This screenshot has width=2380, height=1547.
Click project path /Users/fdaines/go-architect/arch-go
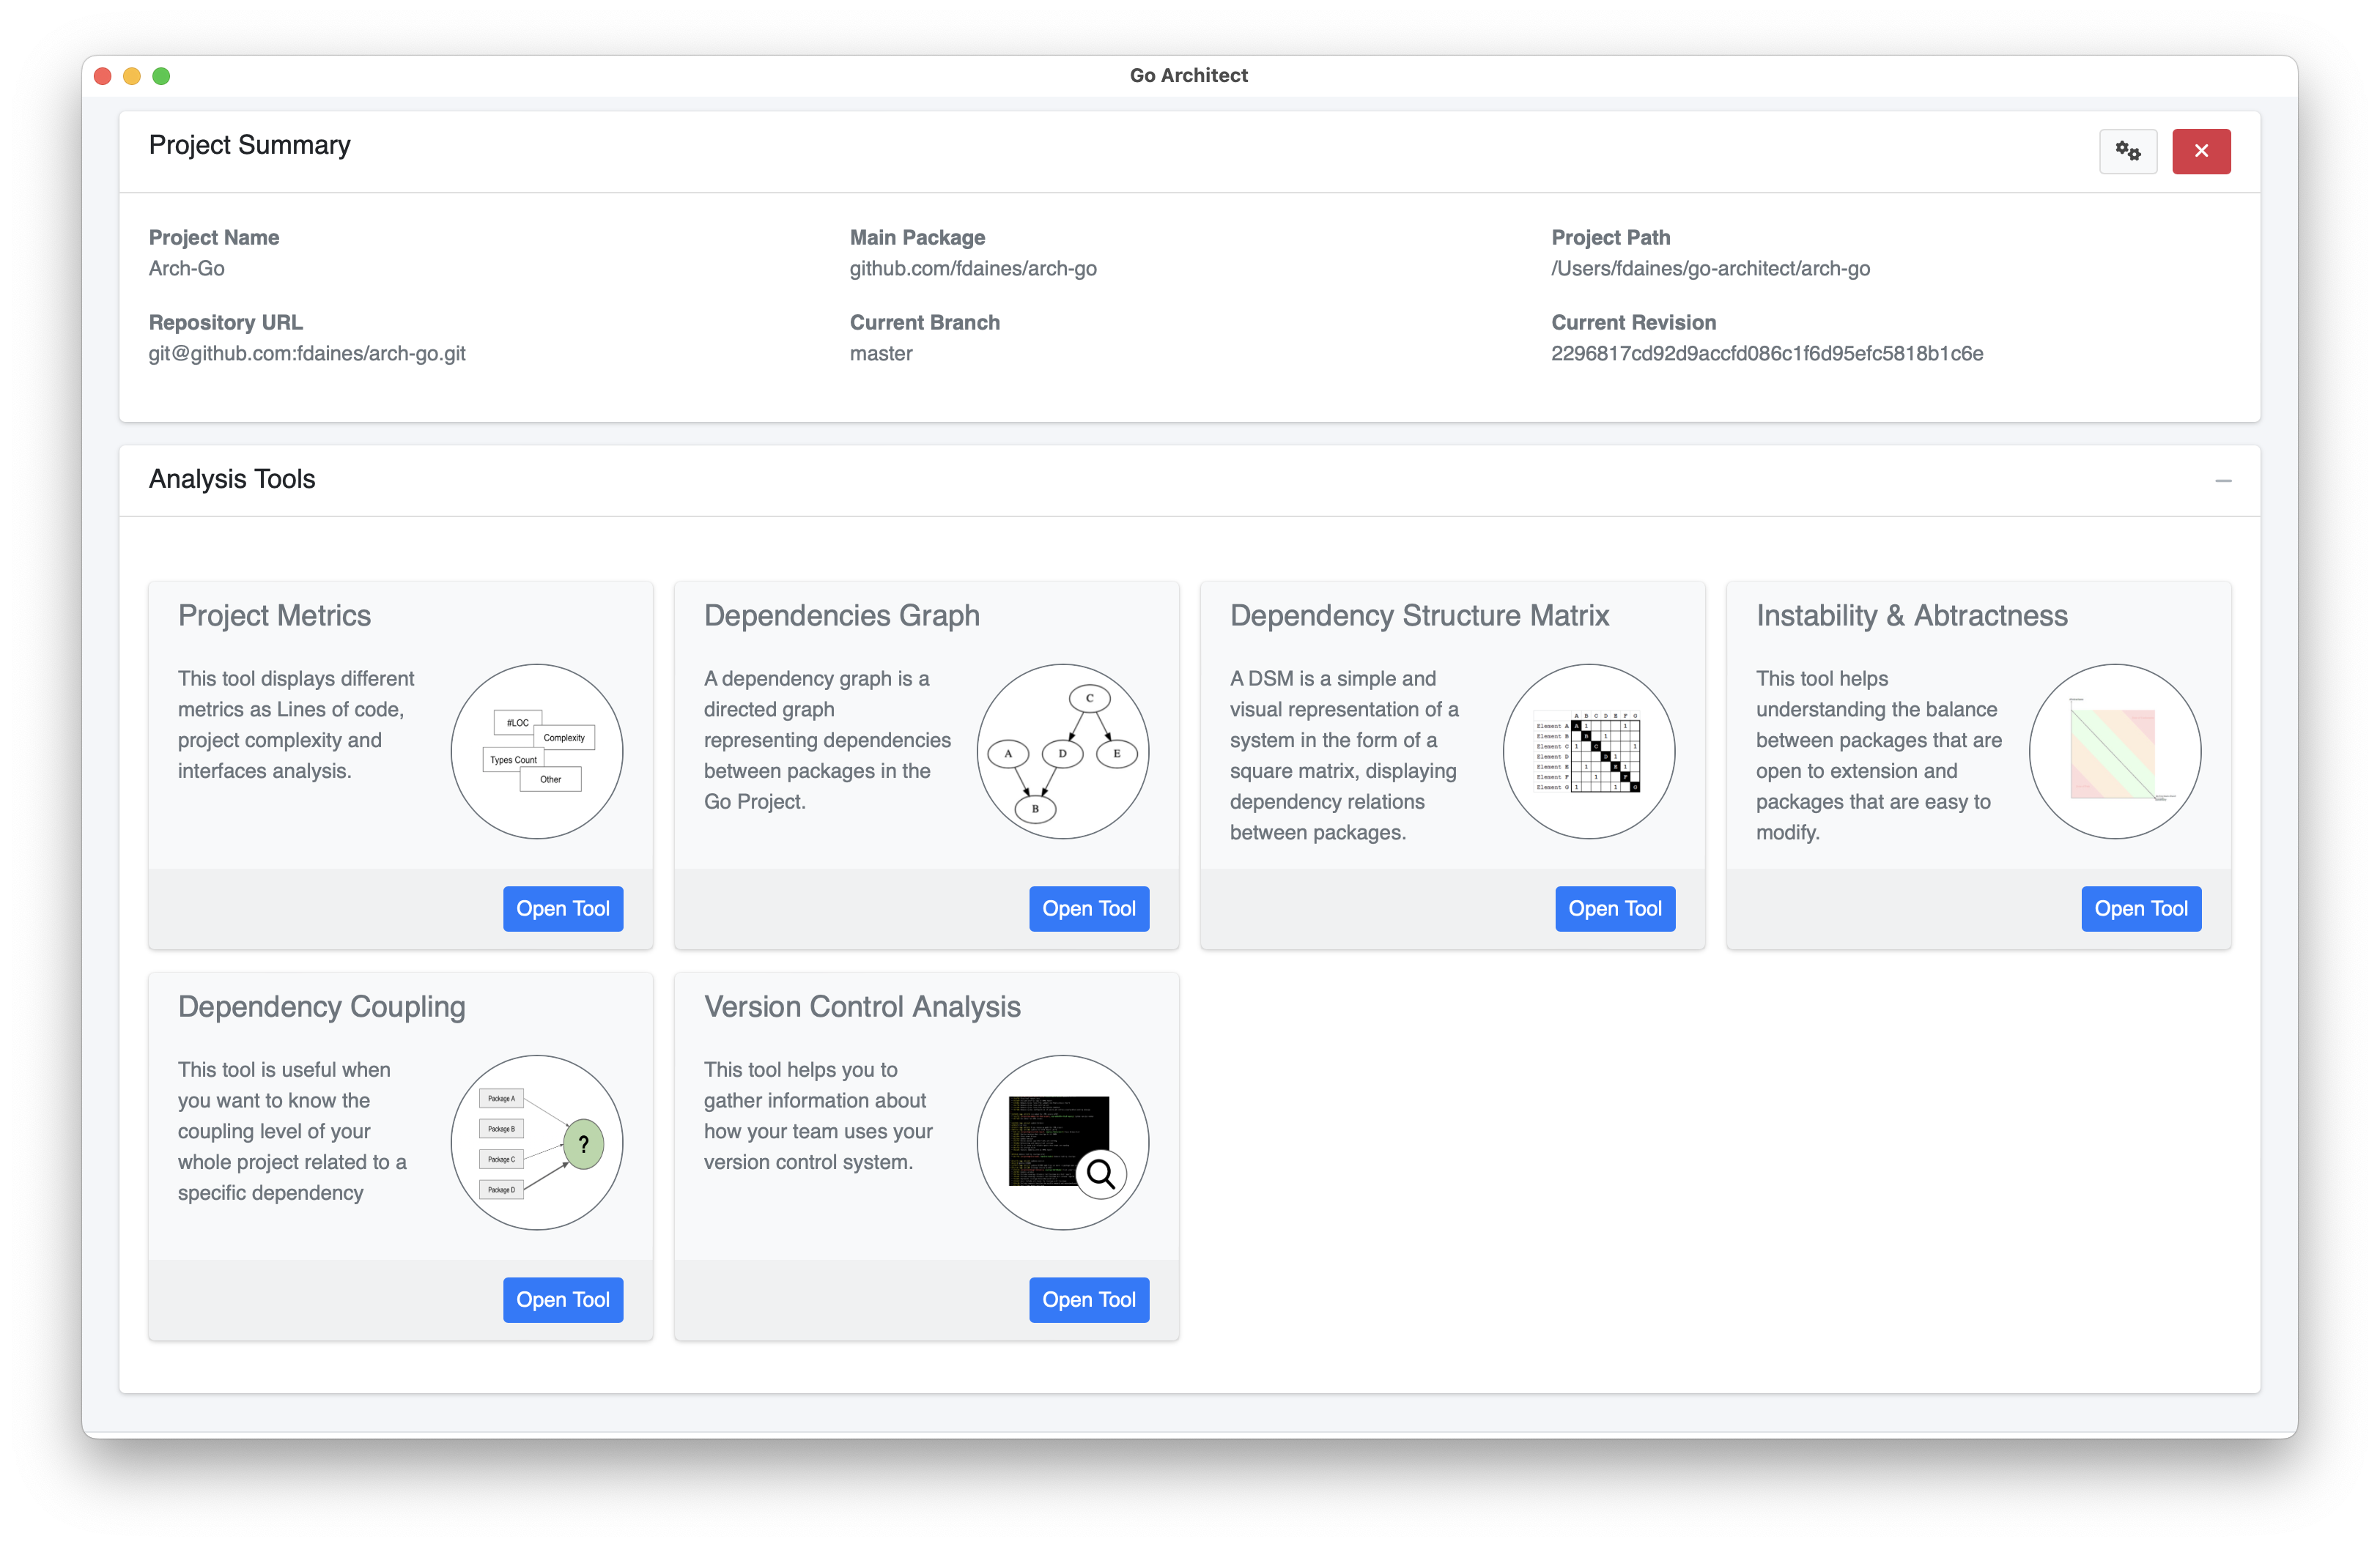[1710, 268]
